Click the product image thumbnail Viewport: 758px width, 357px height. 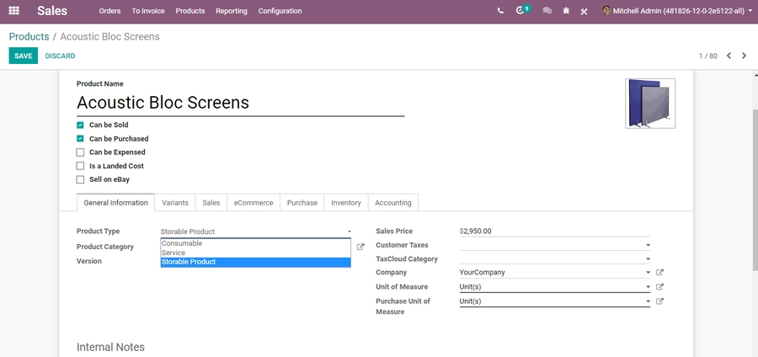(x=649, y=103)
